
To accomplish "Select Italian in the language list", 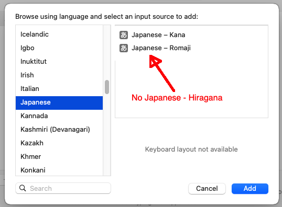I will pyautogui.click(x=59, y=89).
